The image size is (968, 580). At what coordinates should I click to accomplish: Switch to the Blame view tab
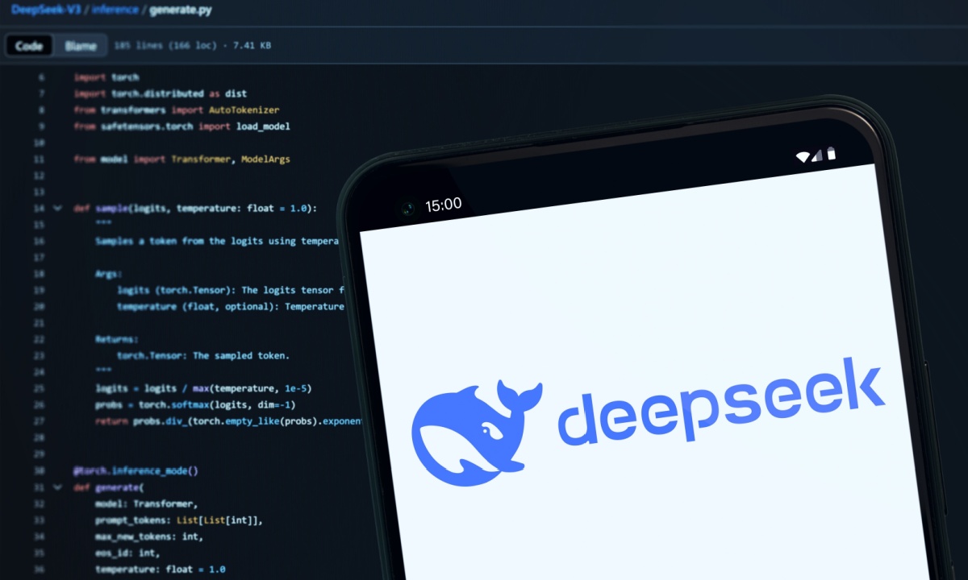pyautogui.click(x=81, y=46)
